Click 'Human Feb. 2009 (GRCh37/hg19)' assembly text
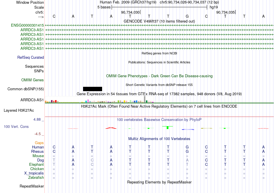The width and height of the screenshot is (274, 193). [x=128, y=2]
